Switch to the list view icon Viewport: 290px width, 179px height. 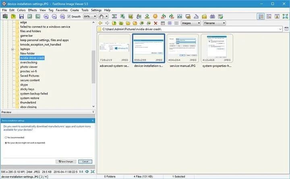click(177, 23)
